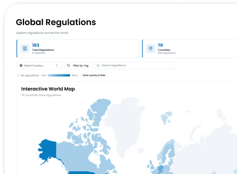This screenshot has height=174, width=237.
Task: Click the tag icon in Filter by Tag
Action: click(x=68, y=65)
